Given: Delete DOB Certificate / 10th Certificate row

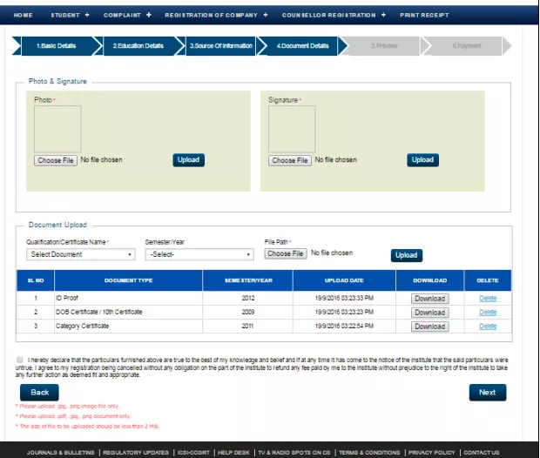Looking at the screenshot, I should coord(488,313).
